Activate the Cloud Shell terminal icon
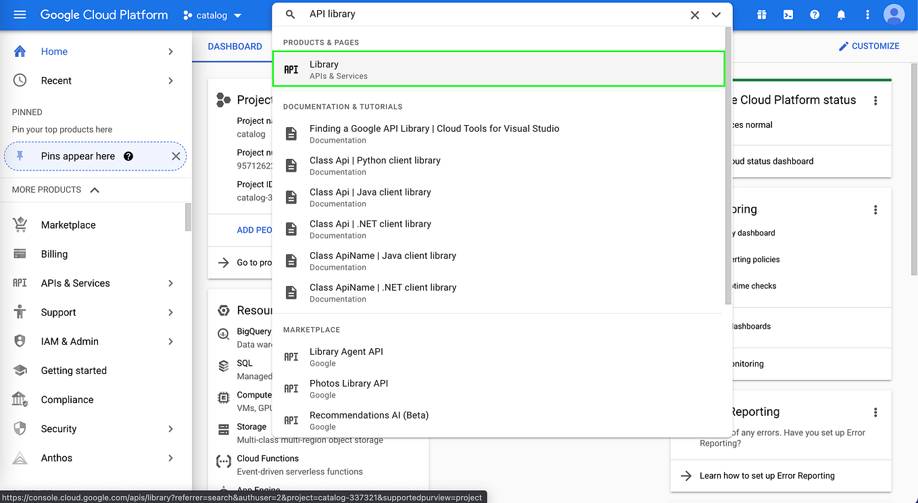Viewport: 918px width, 503px height. click(x=788, y=14)
